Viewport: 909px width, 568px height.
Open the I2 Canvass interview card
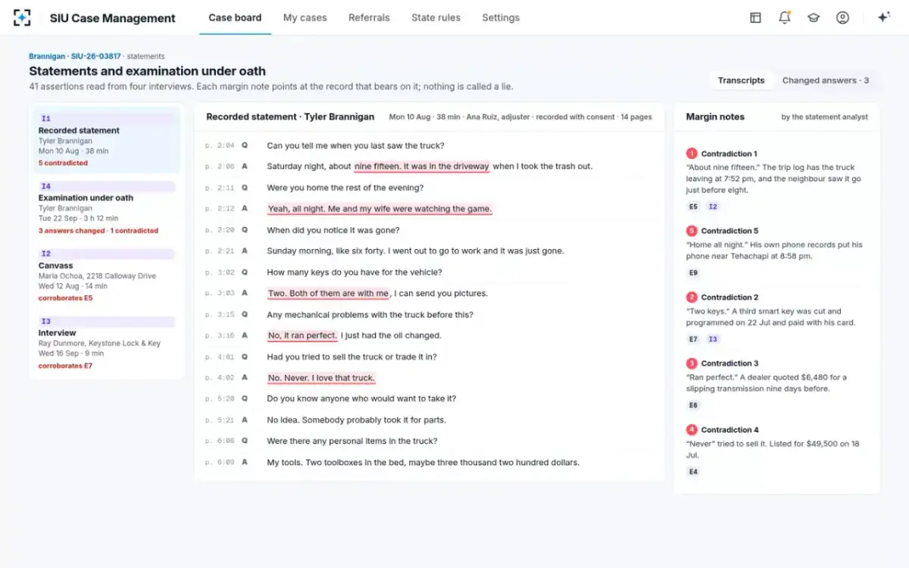[107, 275]
